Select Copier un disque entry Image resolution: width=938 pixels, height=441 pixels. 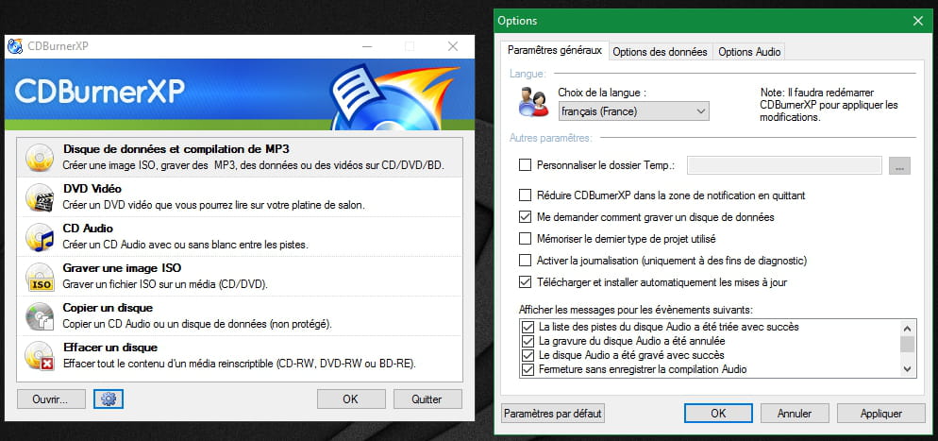pos(240,315)
